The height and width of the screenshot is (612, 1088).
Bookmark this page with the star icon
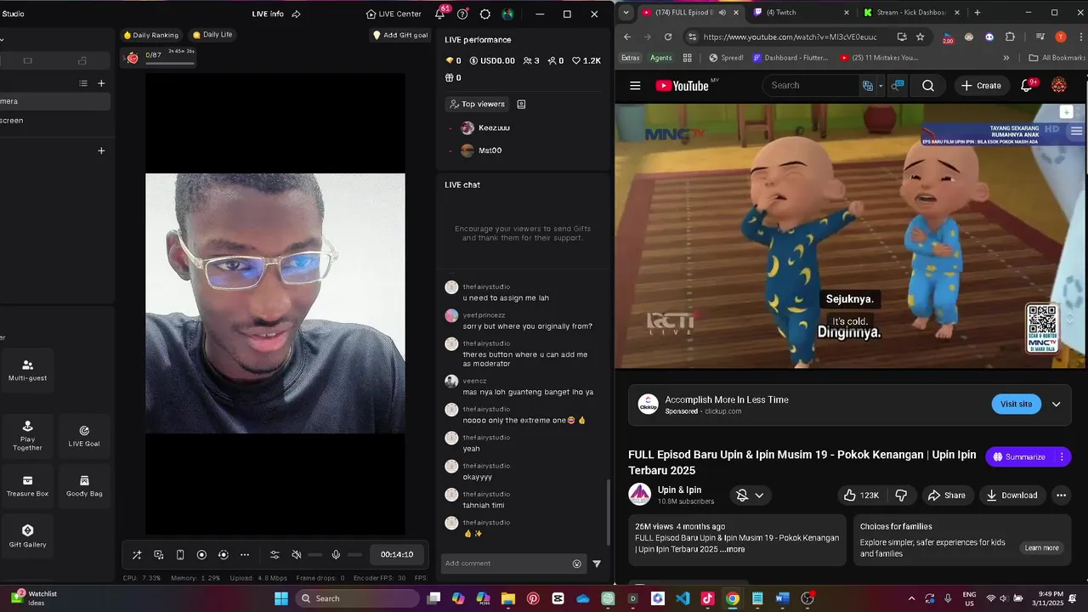(920, 37)
